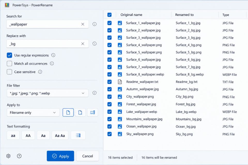The image size is (248, 165).
Task: Clear the Search for field text
Action: pos(83,24)
